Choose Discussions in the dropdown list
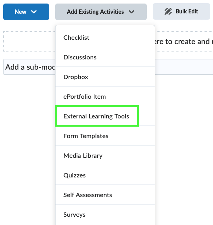 (x=105, y=57)
